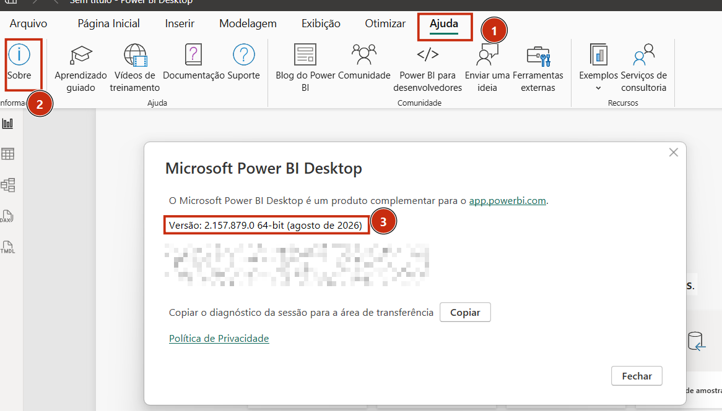722x411 pixels.
Task: Close the About dialog with X
Action: coord(674,152)
